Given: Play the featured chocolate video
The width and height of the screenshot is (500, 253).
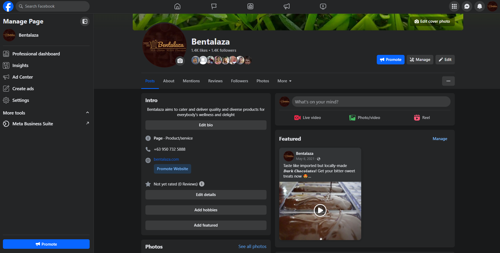Looking at the screenshot, I should (320, 210).
